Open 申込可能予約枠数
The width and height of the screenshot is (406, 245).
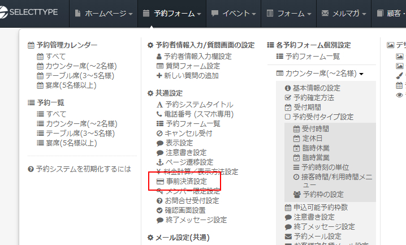(316, 208)
